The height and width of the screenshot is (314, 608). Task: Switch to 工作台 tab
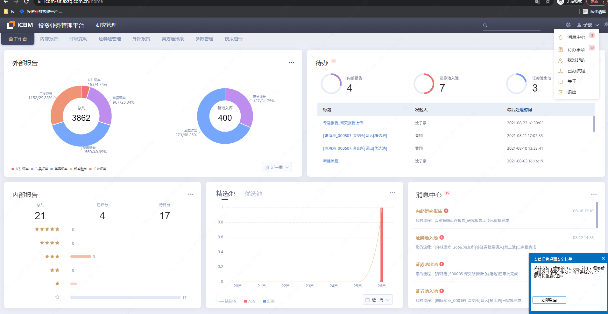18,39
